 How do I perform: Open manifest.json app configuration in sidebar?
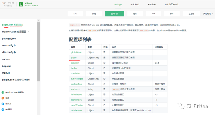point(14,32)
